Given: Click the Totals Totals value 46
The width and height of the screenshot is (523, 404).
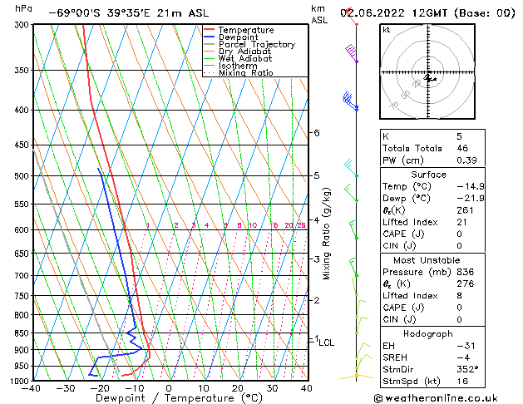Looking at the screenshot, I should (462, 148).
